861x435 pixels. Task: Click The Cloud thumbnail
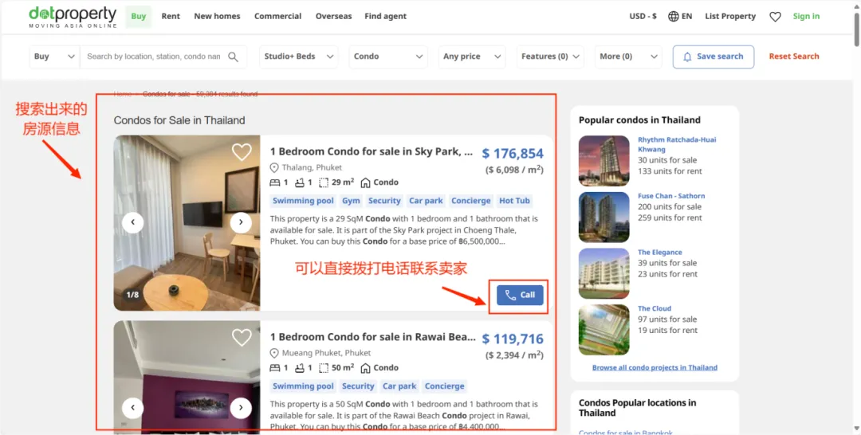point(604,330)
